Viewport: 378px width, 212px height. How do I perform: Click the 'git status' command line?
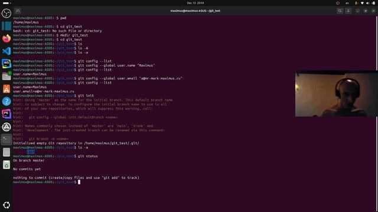point(56,156)
